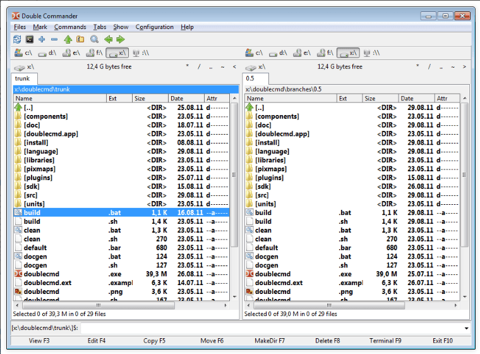
Task: Click left panel x:\ drive list button
Action: pos(24,67)
